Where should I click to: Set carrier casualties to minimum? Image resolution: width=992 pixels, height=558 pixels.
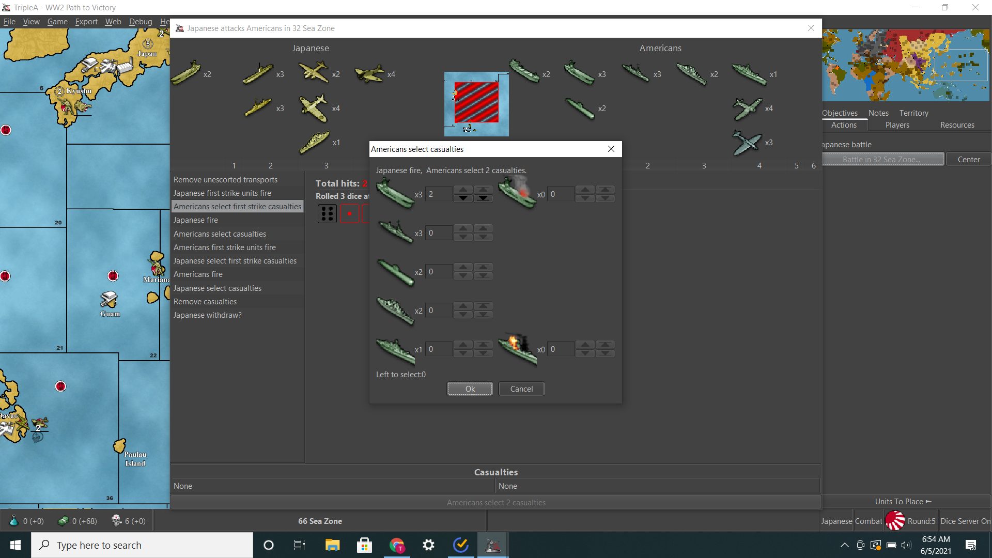tap(483, 198)
